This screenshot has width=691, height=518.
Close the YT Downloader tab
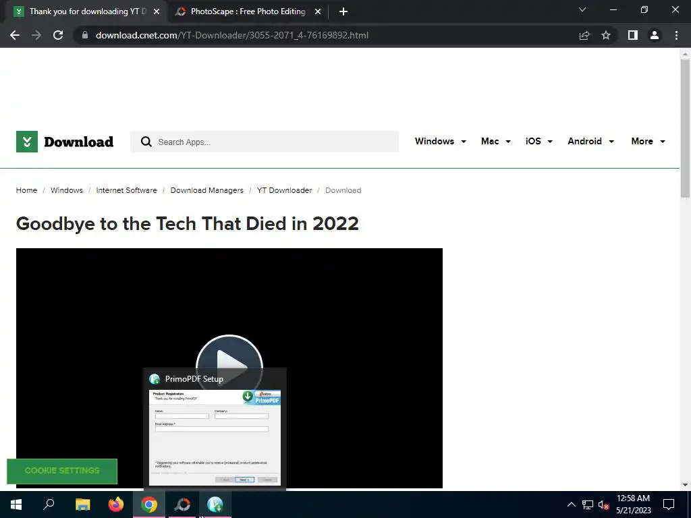157,12
